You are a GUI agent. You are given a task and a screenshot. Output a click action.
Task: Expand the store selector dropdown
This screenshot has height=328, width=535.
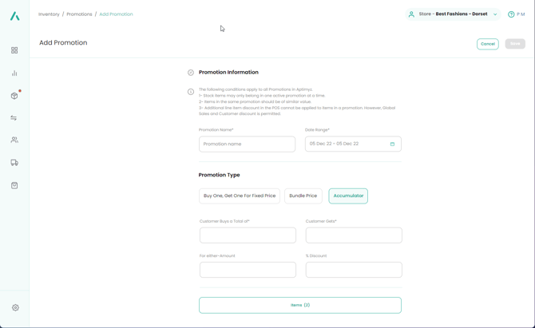coord(495,14)
